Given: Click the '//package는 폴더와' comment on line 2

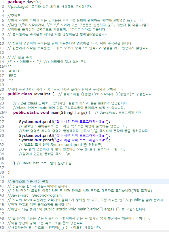Looking at the screenshot, I should pos(50,7).
